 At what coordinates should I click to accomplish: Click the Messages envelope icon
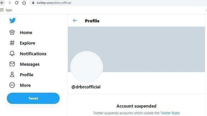tap(12, 64)
